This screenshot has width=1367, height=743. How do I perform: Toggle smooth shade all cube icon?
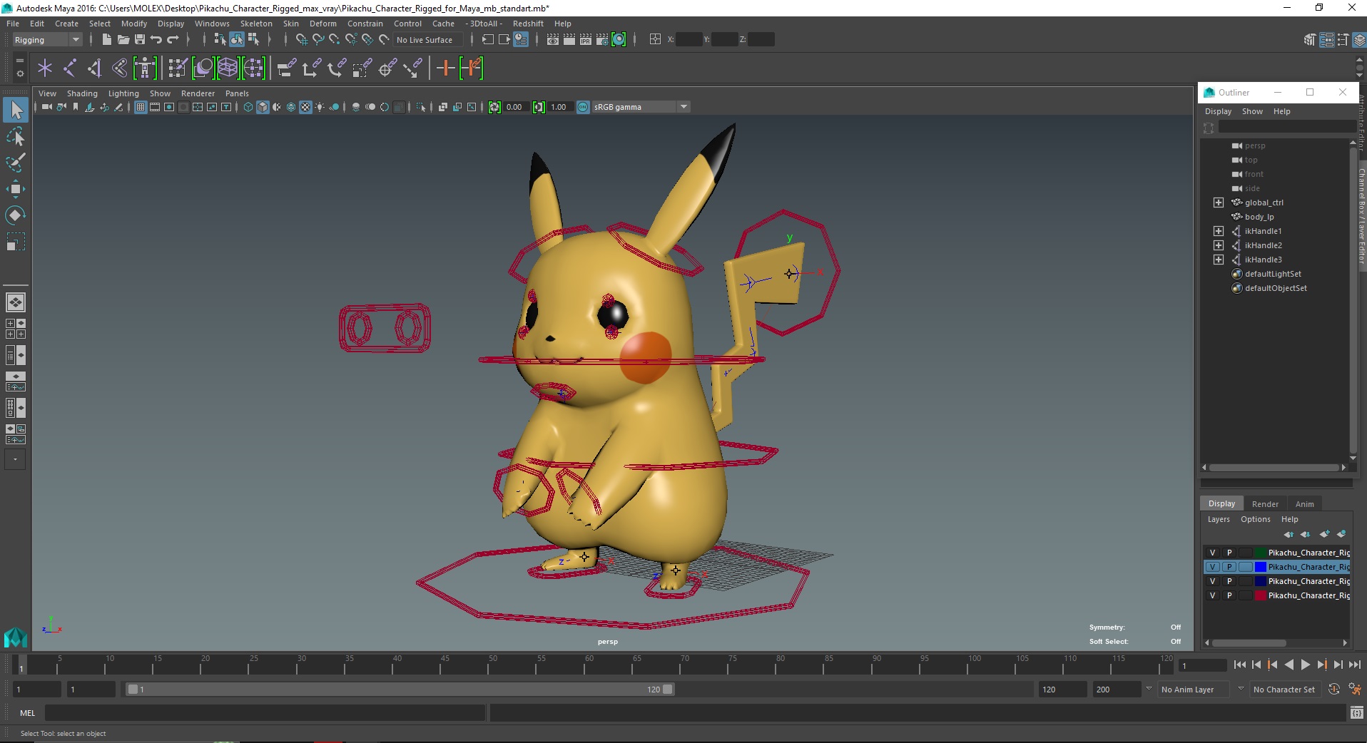pos(263,107)
